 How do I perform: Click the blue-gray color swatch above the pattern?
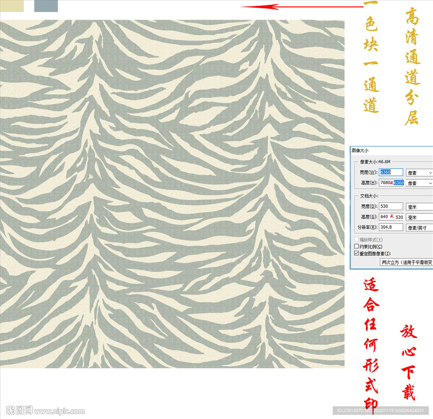tap(46, 6)
